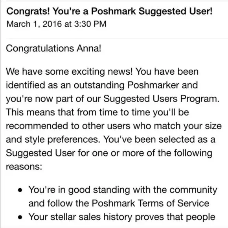The image size is (228, 228).
Task: Click the name 'Anna!' in the greeting
Action: pyautogui.click(x=89, y=48)
